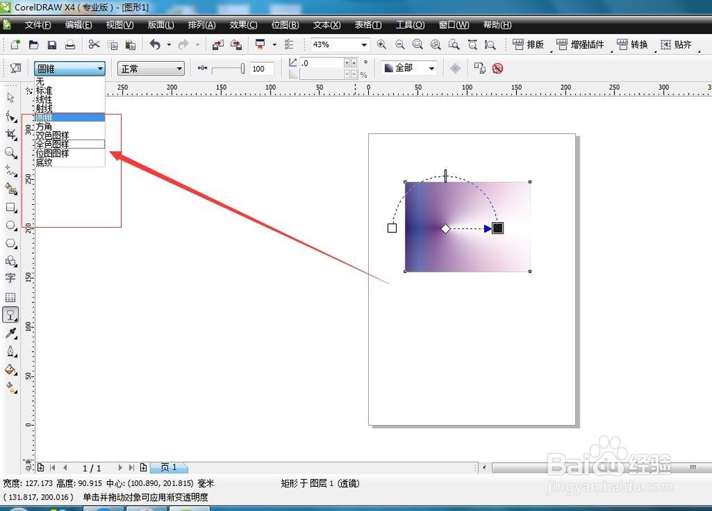Choose 方角 in transparency type list
The image size is (712, 511).
pos(70,126)
